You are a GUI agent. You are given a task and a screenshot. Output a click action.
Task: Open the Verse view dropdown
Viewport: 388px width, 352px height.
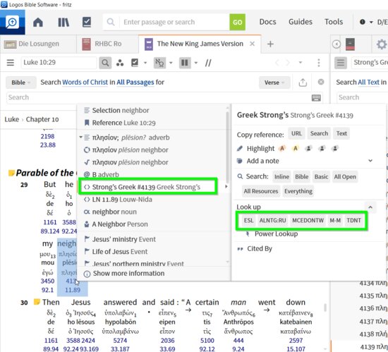point(274,83)
